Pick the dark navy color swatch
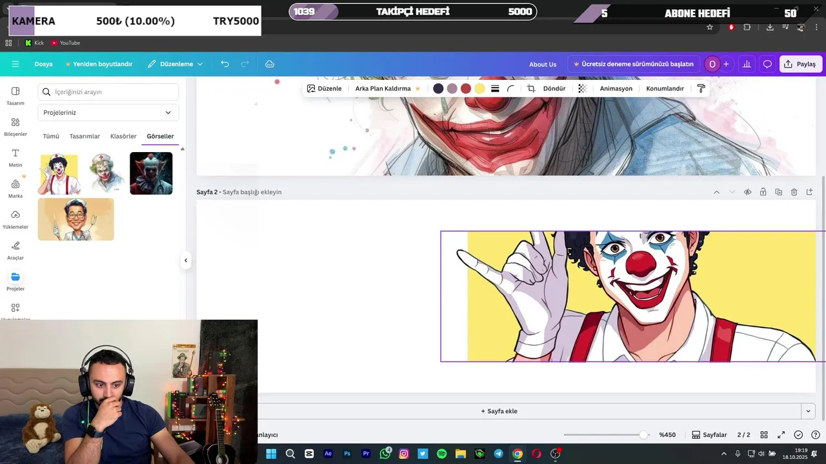The width and height of the screenshot is (826, 464). pos(438,88)
